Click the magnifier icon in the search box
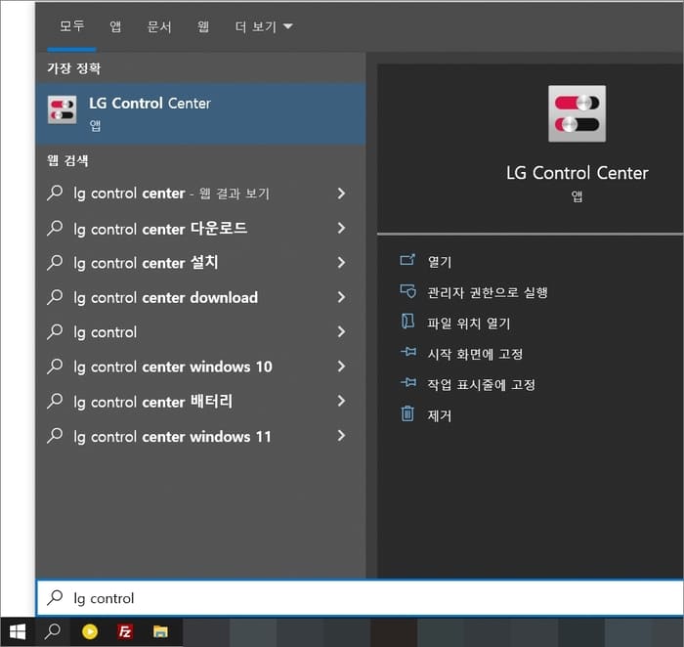 (x=55, y=598)
